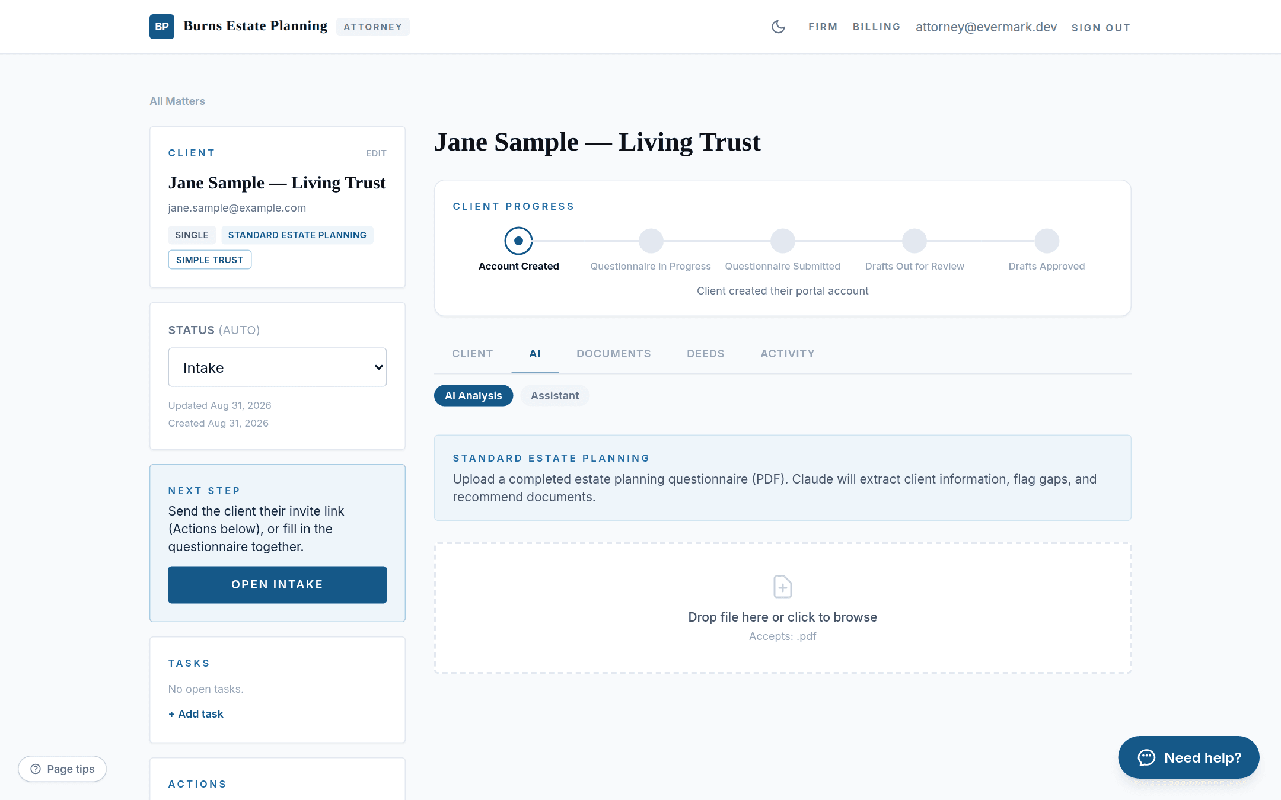
Task: Go back to All Matters
Action: click(x=177, y=101)
